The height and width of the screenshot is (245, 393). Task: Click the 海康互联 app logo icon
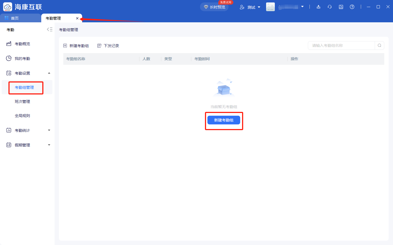7,7
